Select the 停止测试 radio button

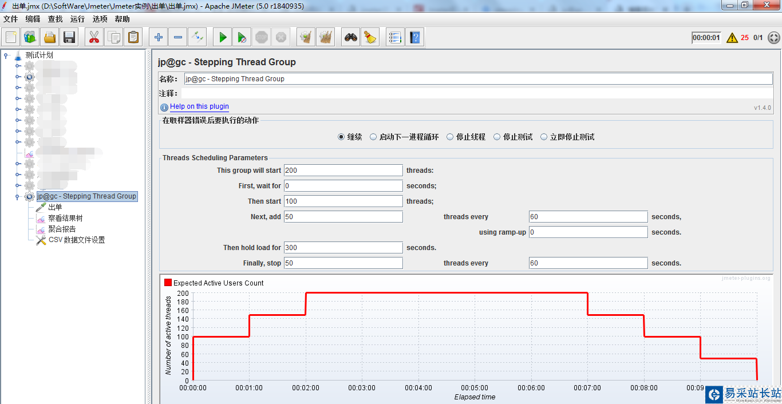(497, 137)
